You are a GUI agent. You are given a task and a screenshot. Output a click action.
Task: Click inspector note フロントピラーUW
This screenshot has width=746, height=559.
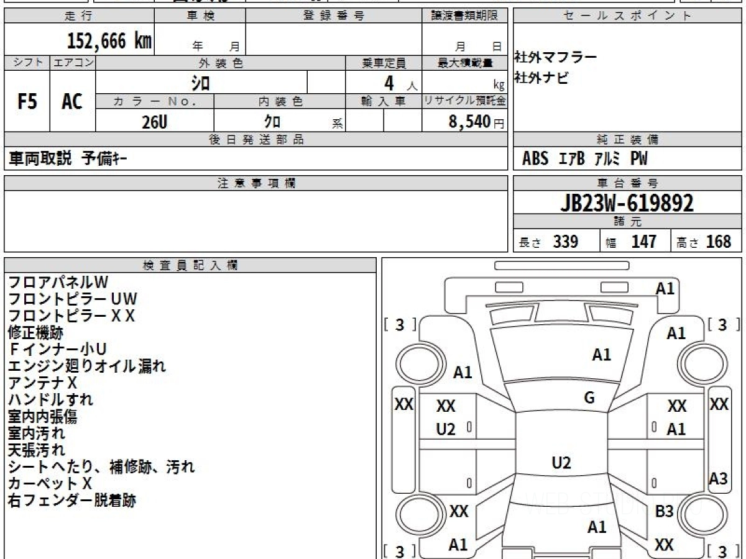pyautogui.click(x=72, y=299)
